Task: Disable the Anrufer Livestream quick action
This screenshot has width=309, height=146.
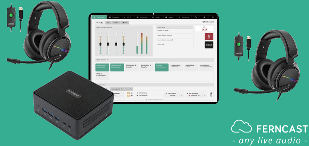Action: pyautogui.click(x=162, y=67)
